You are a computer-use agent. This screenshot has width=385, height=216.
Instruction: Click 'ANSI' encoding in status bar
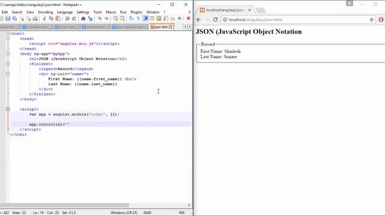click(147, 212)
